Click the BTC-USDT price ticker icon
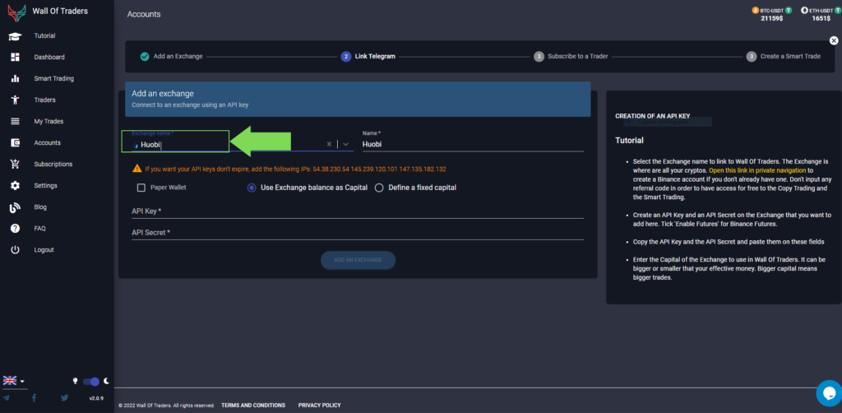 pos(756,10)
